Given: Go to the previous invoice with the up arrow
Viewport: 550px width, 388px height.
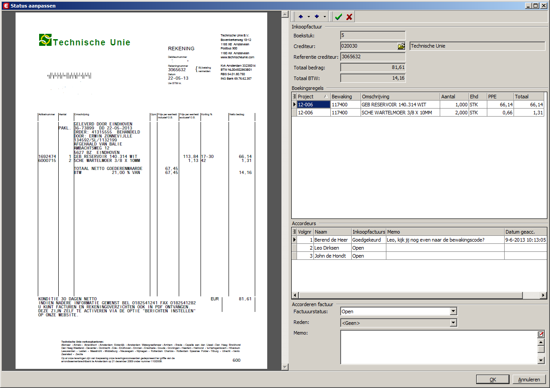Looking at the screenshot, I should click(x=301, y=17).
